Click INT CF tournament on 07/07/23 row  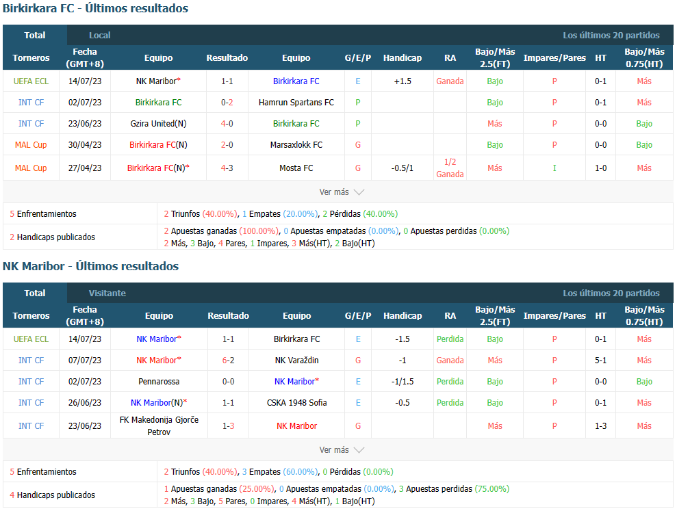pos(31,360)
